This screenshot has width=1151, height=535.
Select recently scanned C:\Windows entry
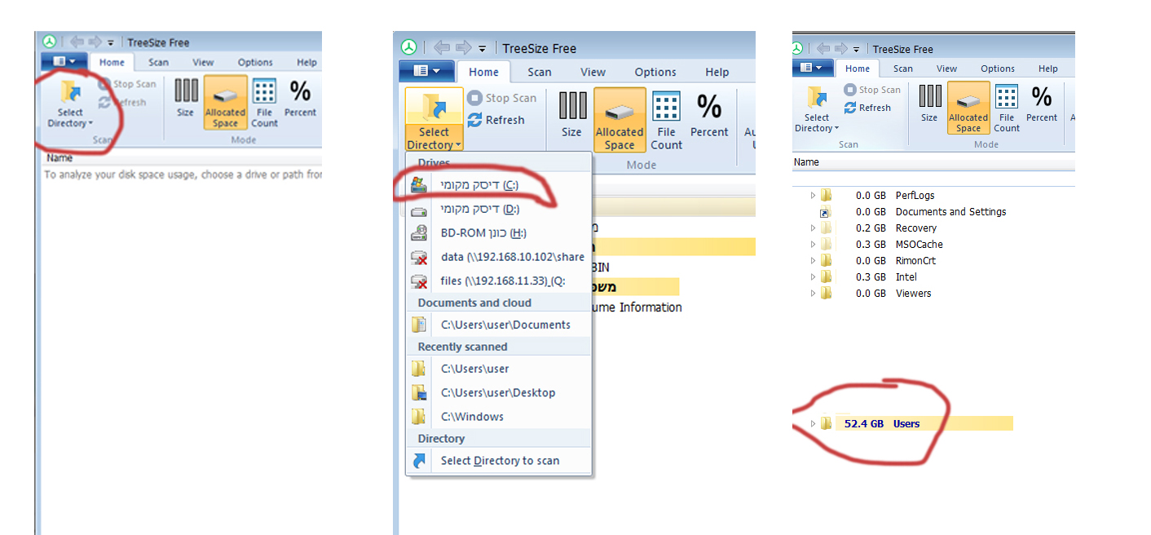click(498, 417)
